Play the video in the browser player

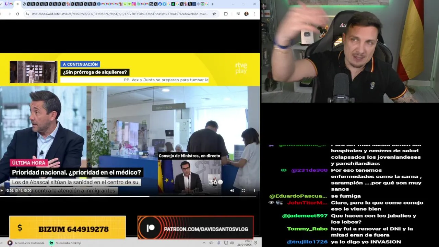pos(2,190)
